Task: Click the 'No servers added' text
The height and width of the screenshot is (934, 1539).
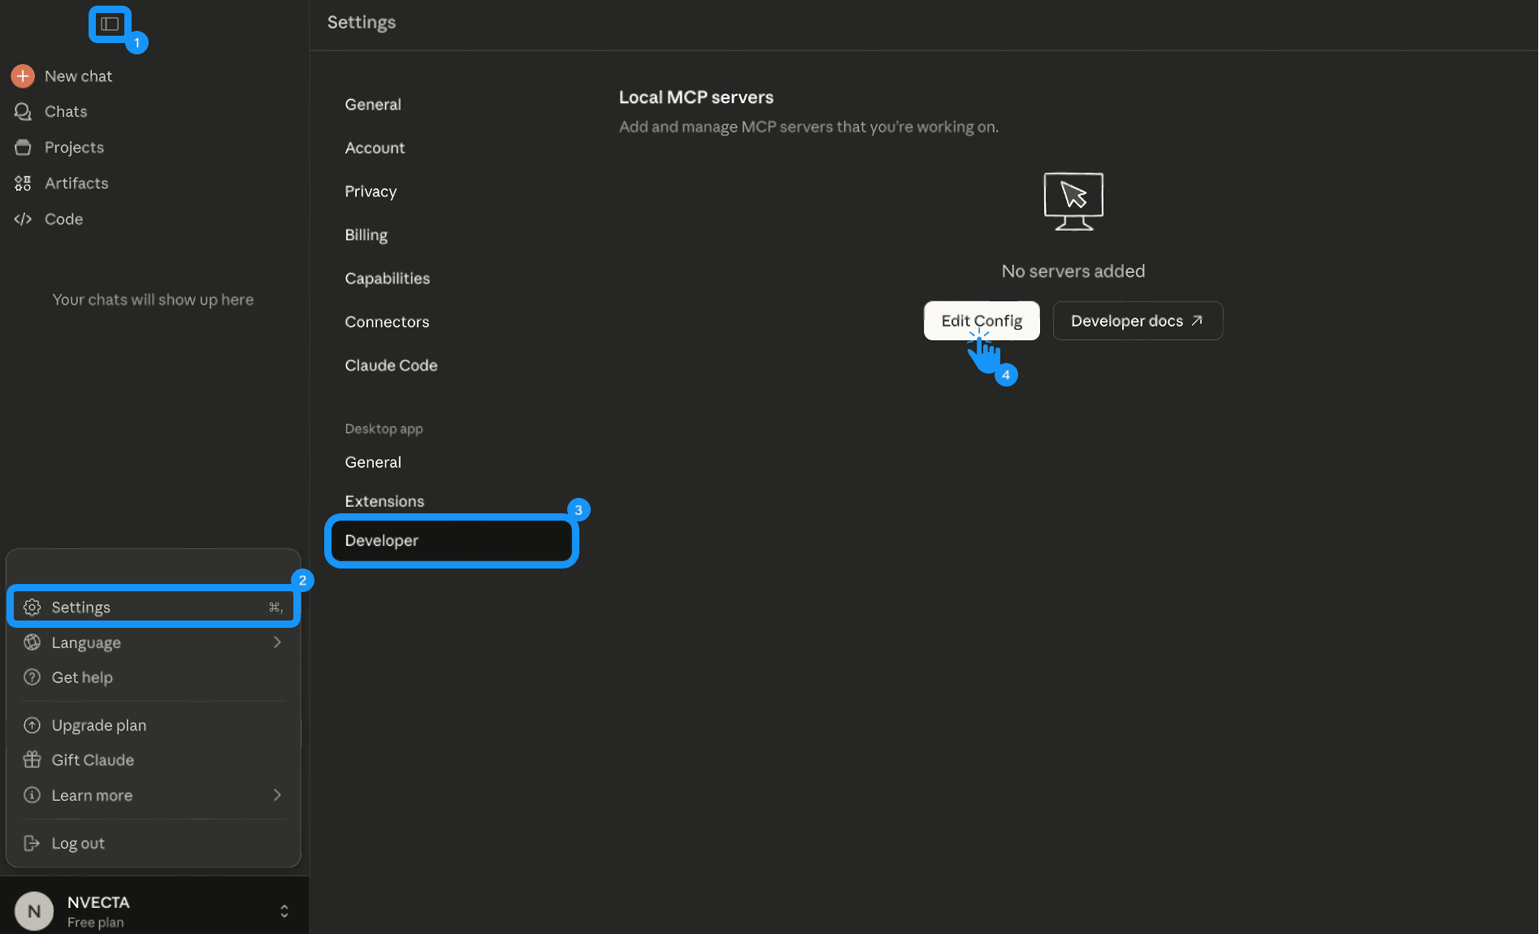Action: pyautogui.click(x=1073, y=271)
